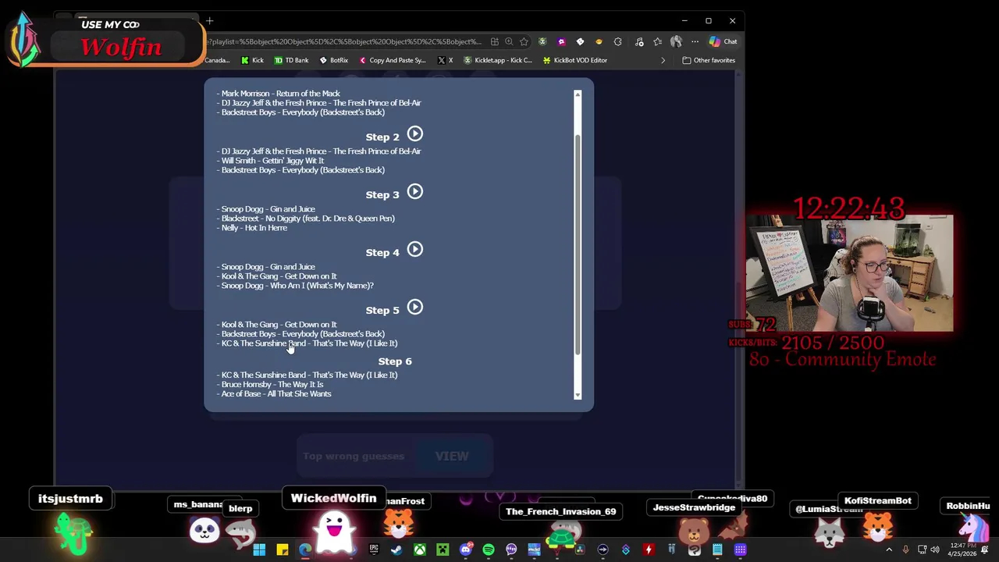Play the Step 4 audio clip
This screenshot has width=999, height=562.
[x=414, y=250]
